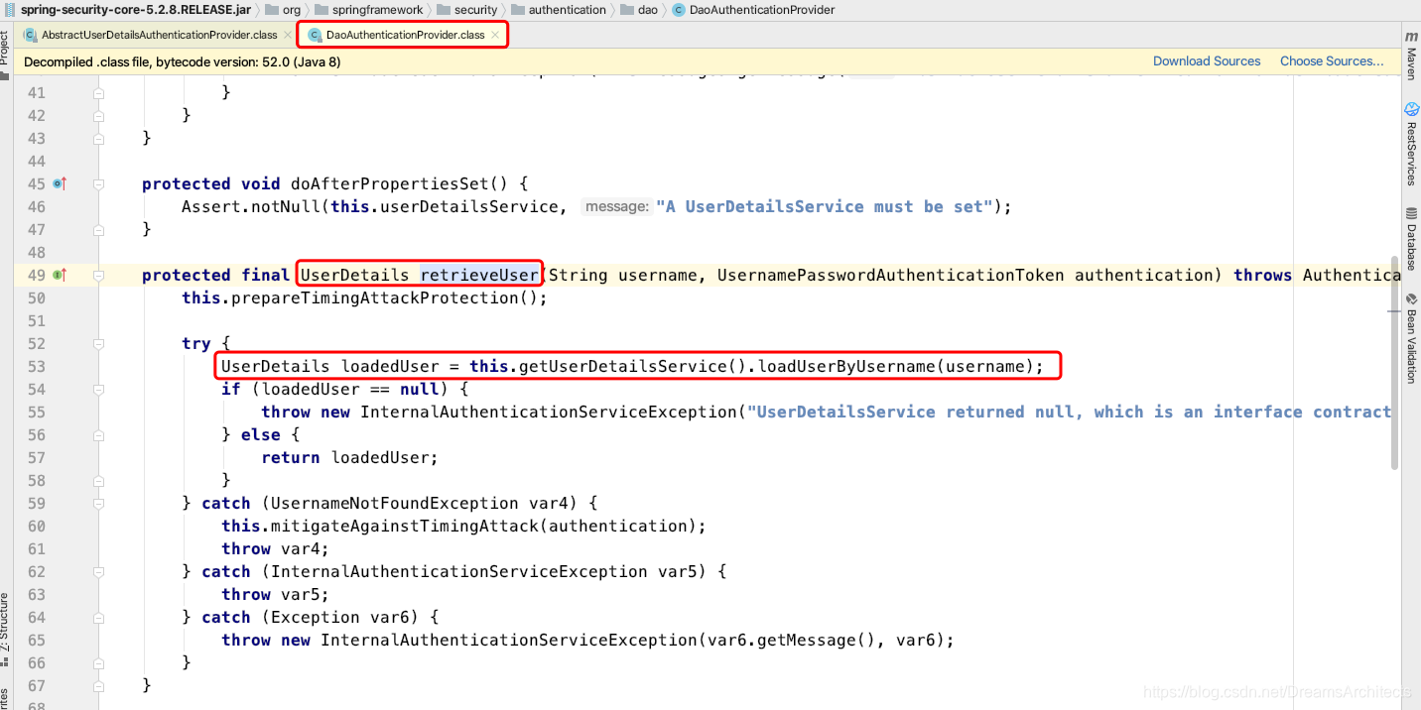
Task: Click the editor vertical scrollbar thumb
Action: point(1395,362)
